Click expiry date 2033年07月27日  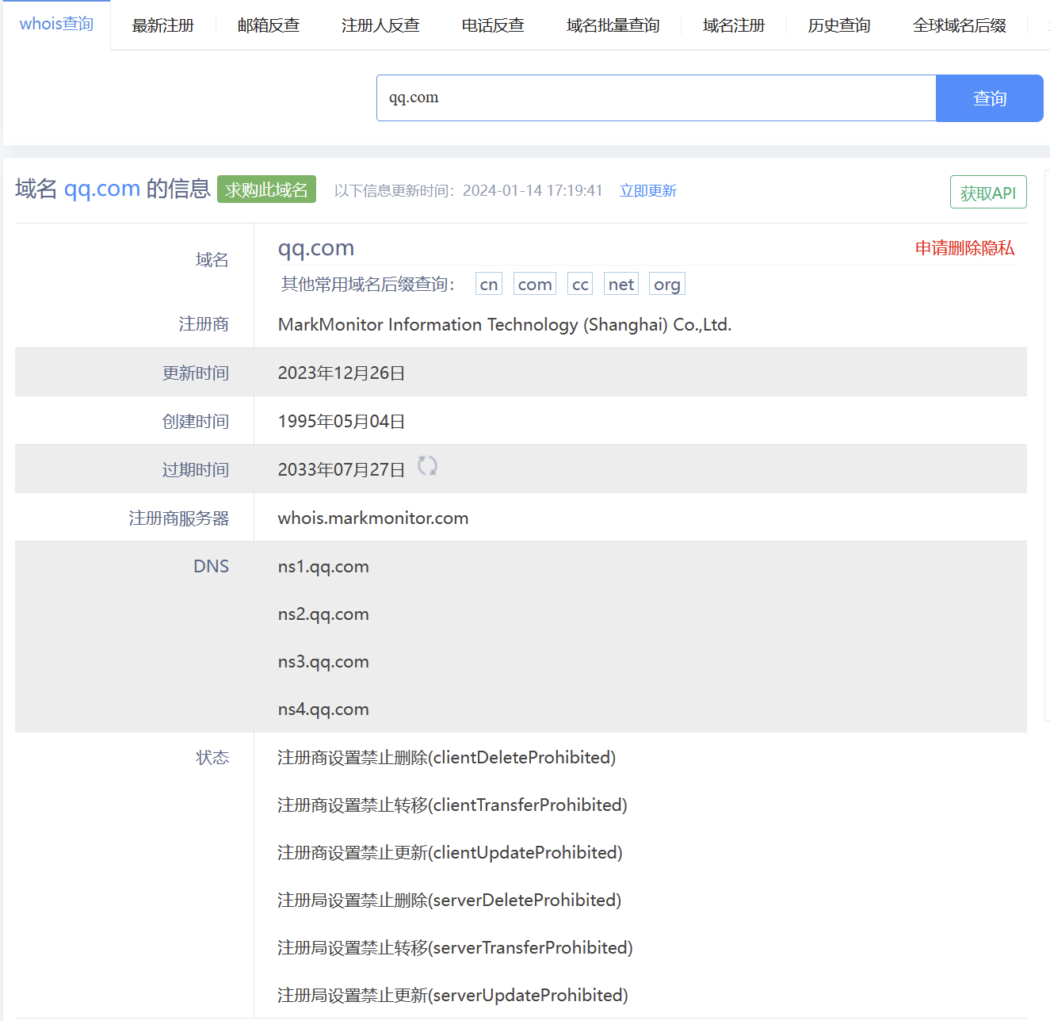pyautogui.click(x=342, y=469)
